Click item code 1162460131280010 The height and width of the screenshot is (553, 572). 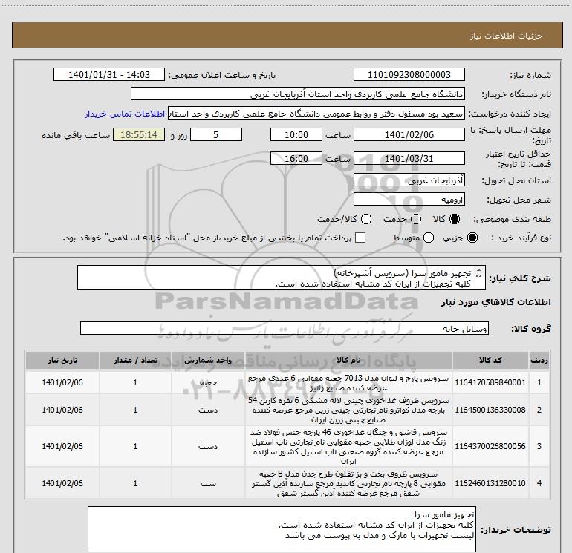pos(490,483)
